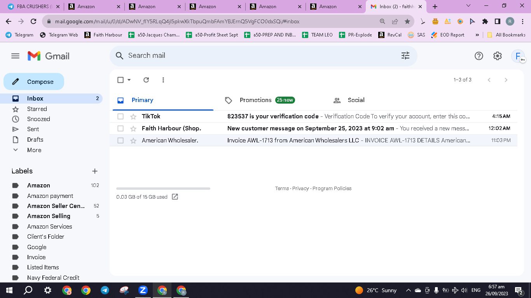Open the 823537 verification code email

[x=313, y=116]
